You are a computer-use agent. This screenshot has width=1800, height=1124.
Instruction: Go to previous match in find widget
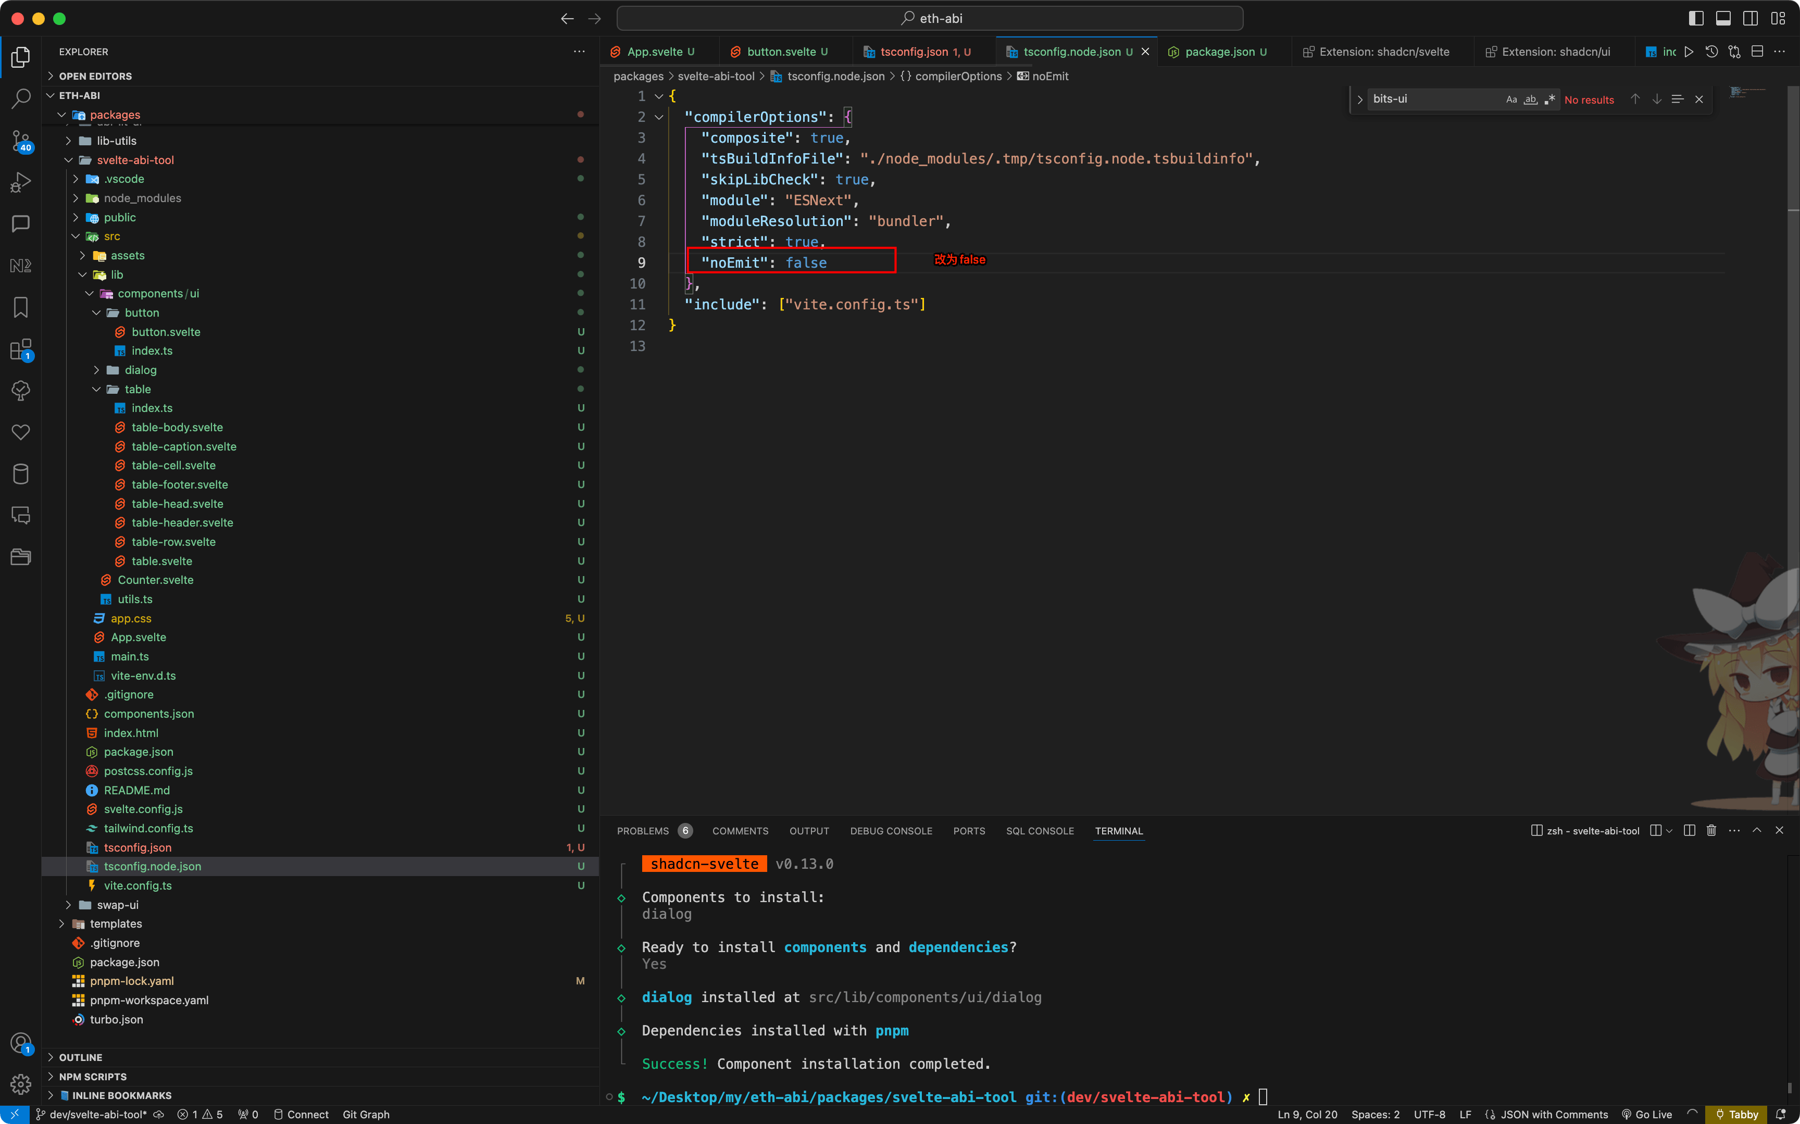1635,99
